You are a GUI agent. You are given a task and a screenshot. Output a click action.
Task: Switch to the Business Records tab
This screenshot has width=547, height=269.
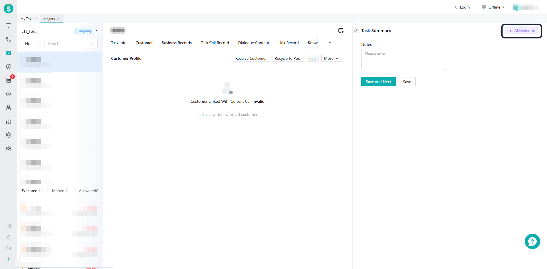click(x=177, y=43)
